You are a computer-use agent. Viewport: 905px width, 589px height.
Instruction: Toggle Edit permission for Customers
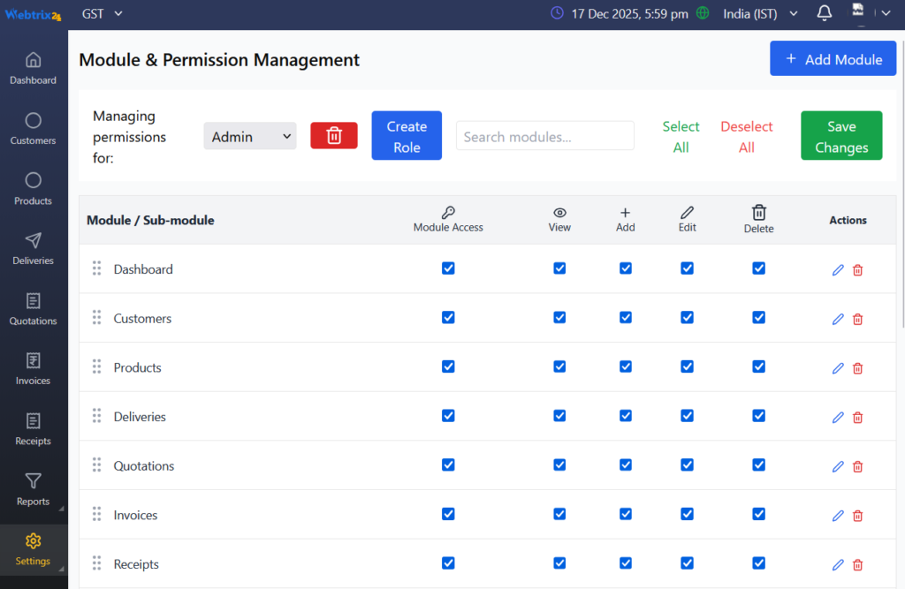click(687, 317)
